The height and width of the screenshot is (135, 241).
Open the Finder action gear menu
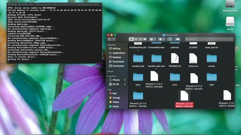point(162,39)
